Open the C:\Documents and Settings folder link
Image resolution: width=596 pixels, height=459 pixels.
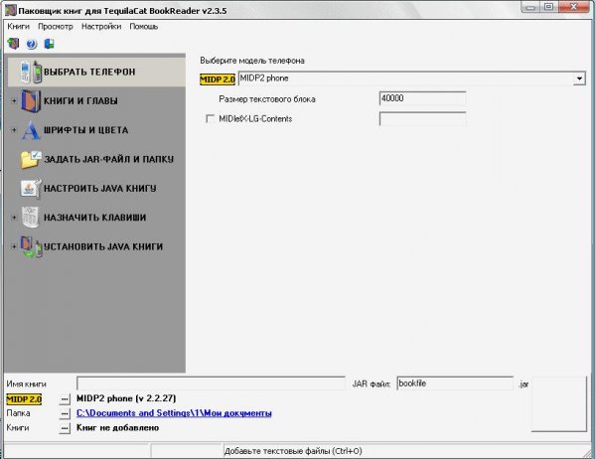click(x=174, y=413)
